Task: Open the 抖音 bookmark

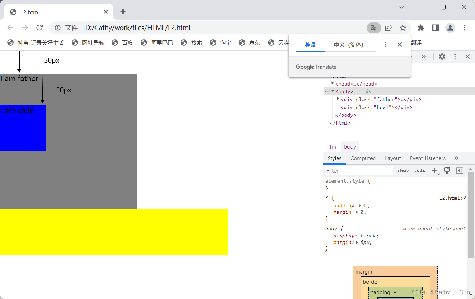Action: click(x=35, y=42)
